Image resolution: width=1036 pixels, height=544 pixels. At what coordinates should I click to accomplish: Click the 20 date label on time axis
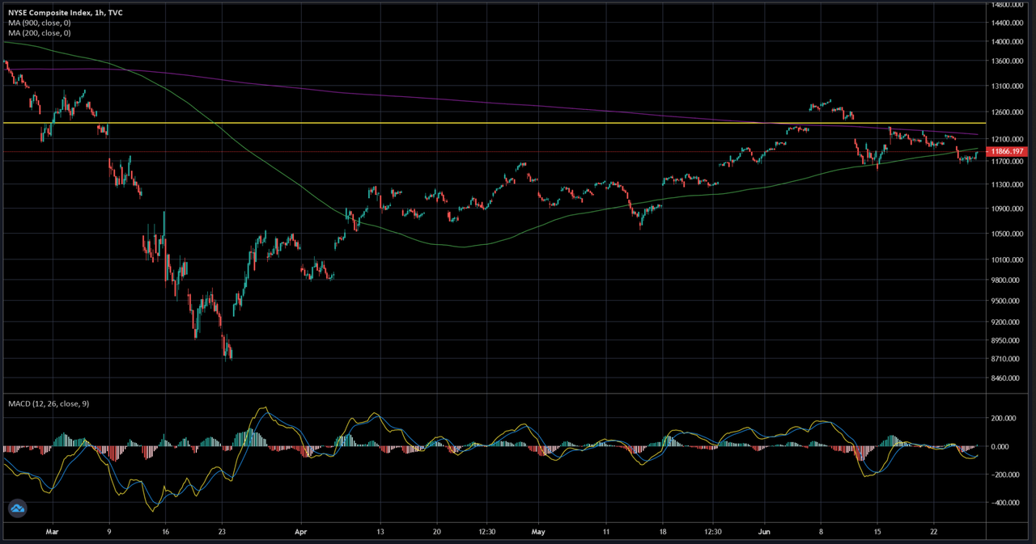pos(436,533)
